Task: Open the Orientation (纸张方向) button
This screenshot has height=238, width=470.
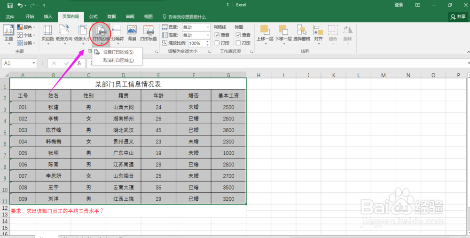Action: [64, 34]
